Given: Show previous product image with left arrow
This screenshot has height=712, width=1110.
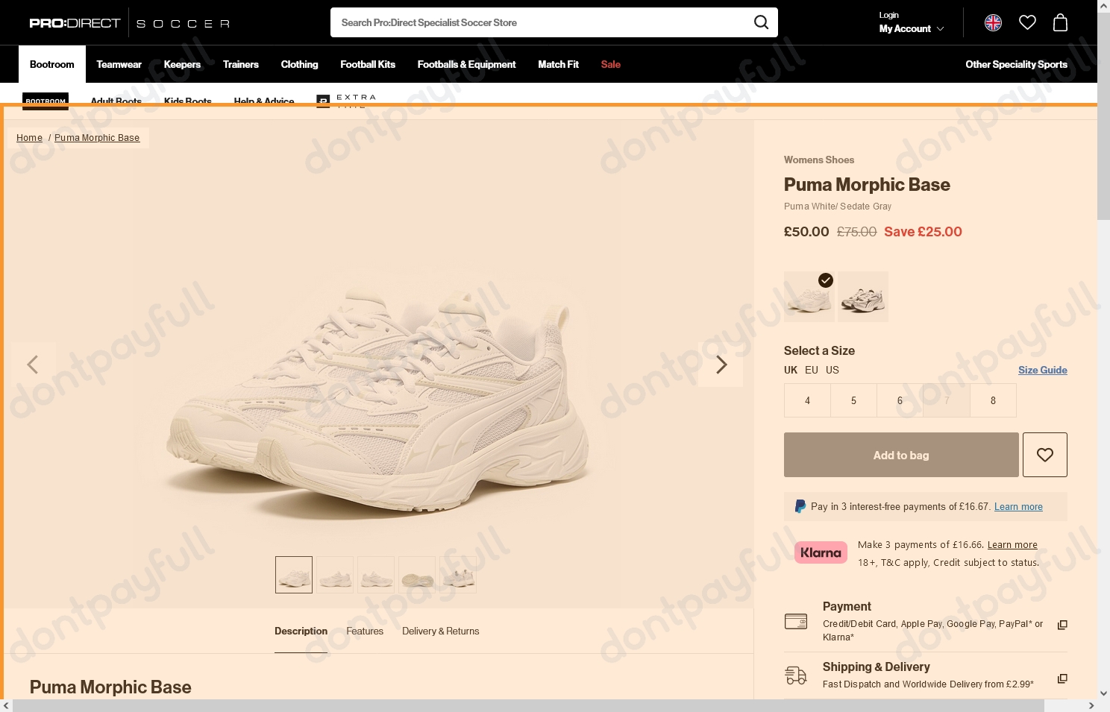Looking at the screenshot, I should pyautogui.click(x=33, y=365).
